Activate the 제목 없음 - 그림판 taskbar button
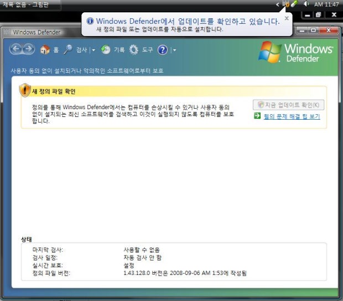Image resolution: width=343 pixels, height=301 pixels. click(x=29, y=4)
